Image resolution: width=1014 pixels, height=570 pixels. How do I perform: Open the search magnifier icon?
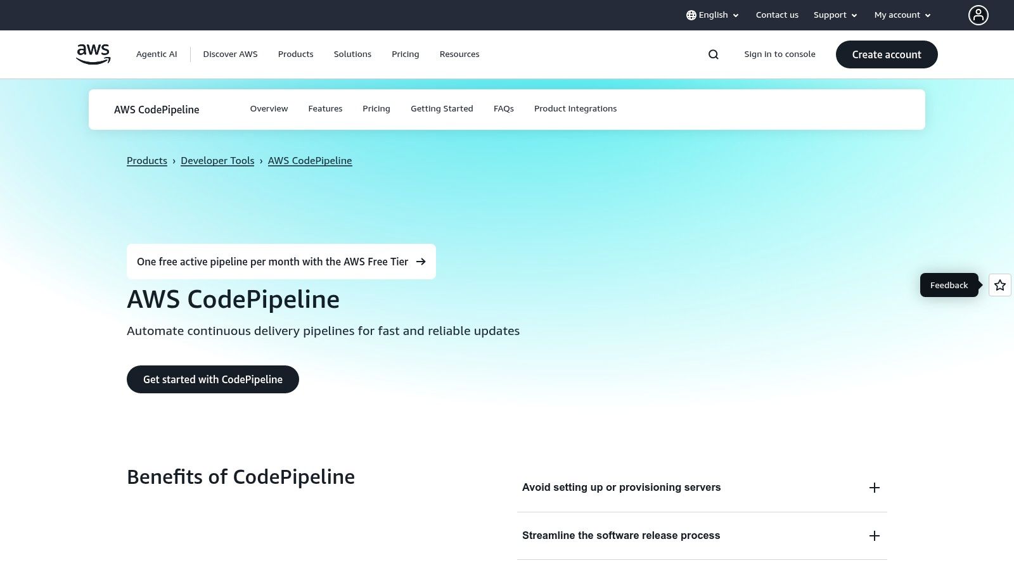point(714,54)
